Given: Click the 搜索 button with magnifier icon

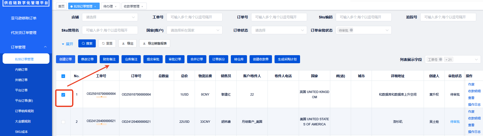Looking at the screenshot, I should tap(87, 44).
